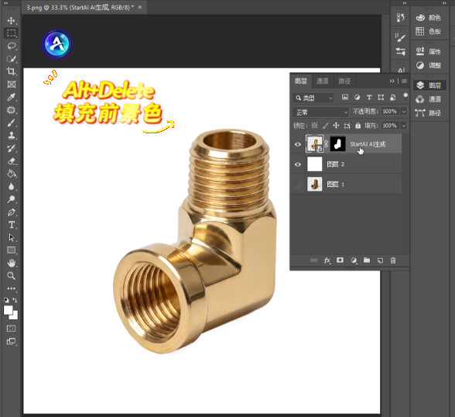Select the Horizontal Type tool
The width and height of the screenshot is (455, 417).
11,225
